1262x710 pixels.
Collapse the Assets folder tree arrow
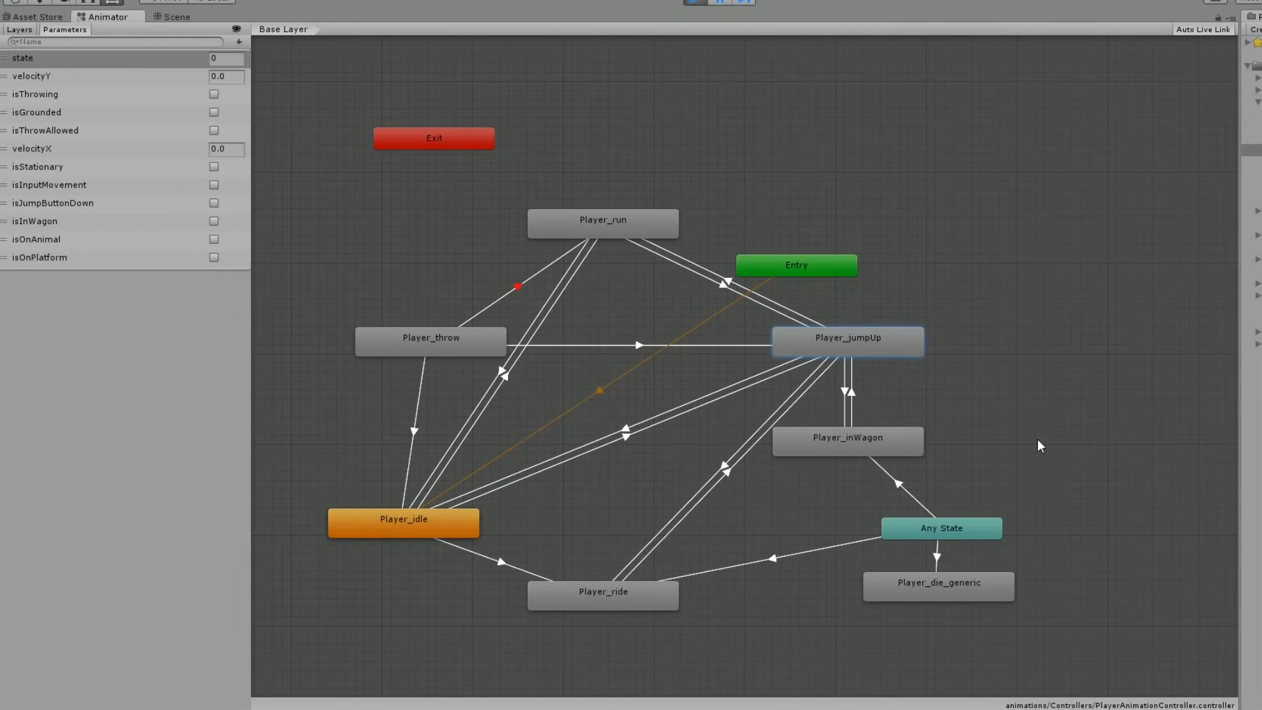(x=1248, y=66)
